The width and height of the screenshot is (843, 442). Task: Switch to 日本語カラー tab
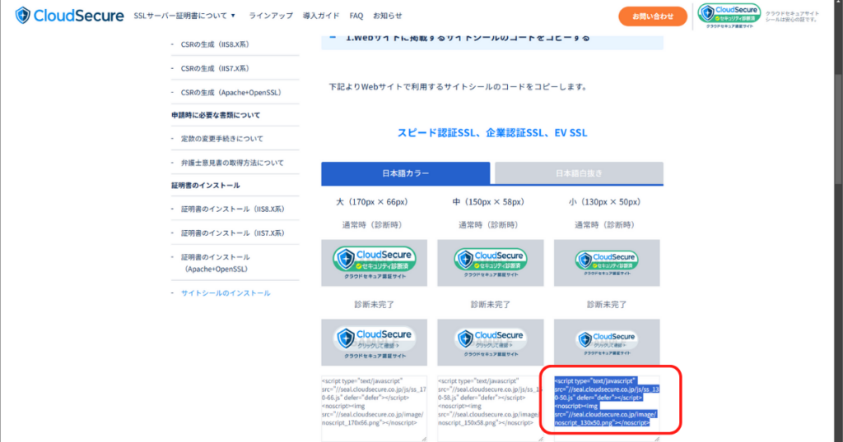click(x=405, y=173)
